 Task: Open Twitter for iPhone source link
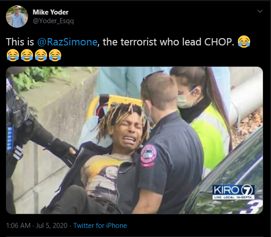pyautogui.click(x=100, y=226)
